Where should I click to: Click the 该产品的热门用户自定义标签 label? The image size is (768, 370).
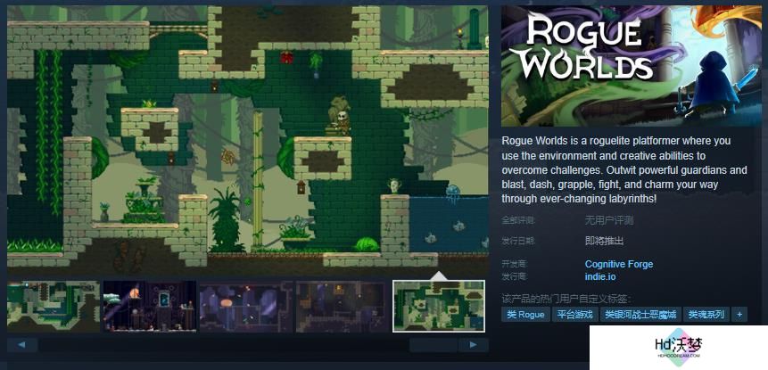click(x=566, y=299)
